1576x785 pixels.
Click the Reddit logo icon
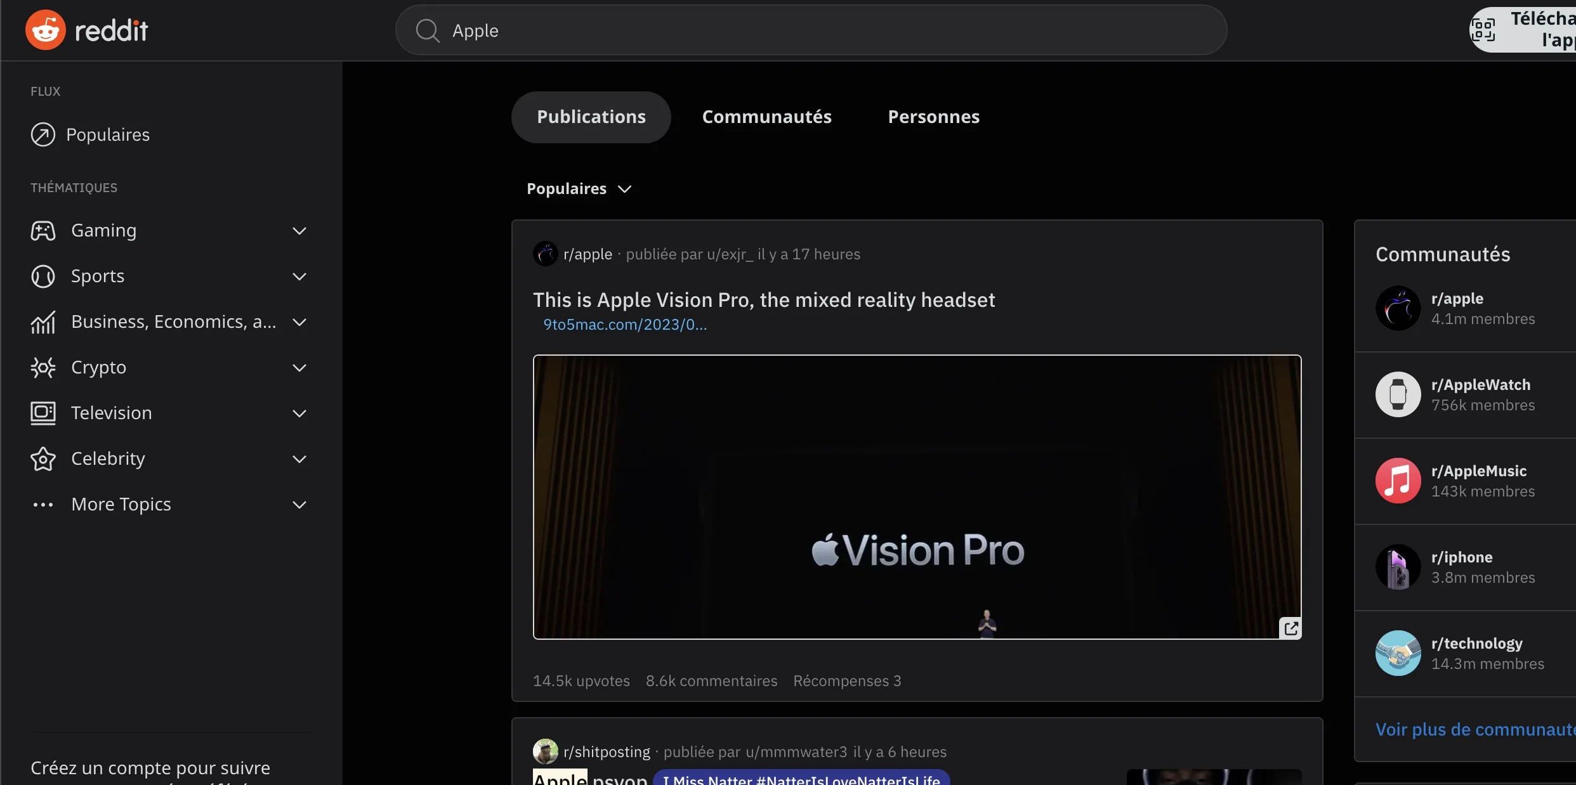click(45, 30)
